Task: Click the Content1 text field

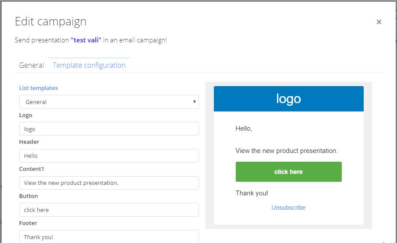Action: 109,183
